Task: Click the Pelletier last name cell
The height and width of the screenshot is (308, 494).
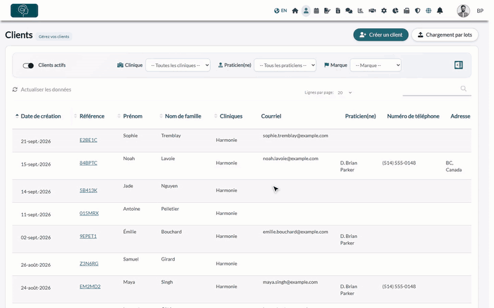Action: 170,209
